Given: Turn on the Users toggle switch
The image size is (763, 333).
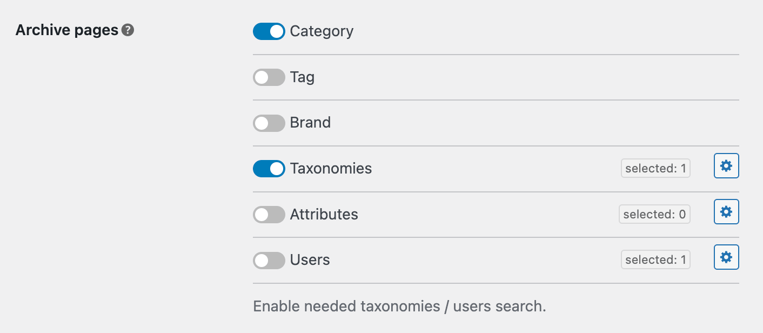Looking at the screenshot, I should [269, 260].
